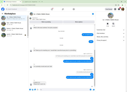
Task: Click the Search Facebook field
Action: tap(16, 9)
